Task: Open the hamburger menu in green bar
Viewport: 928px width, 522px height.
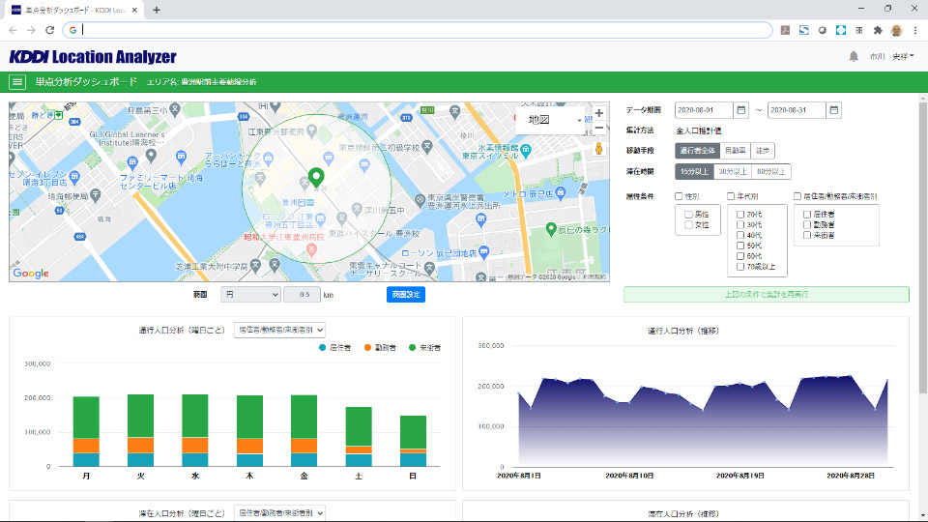Action: coord(17,82)
